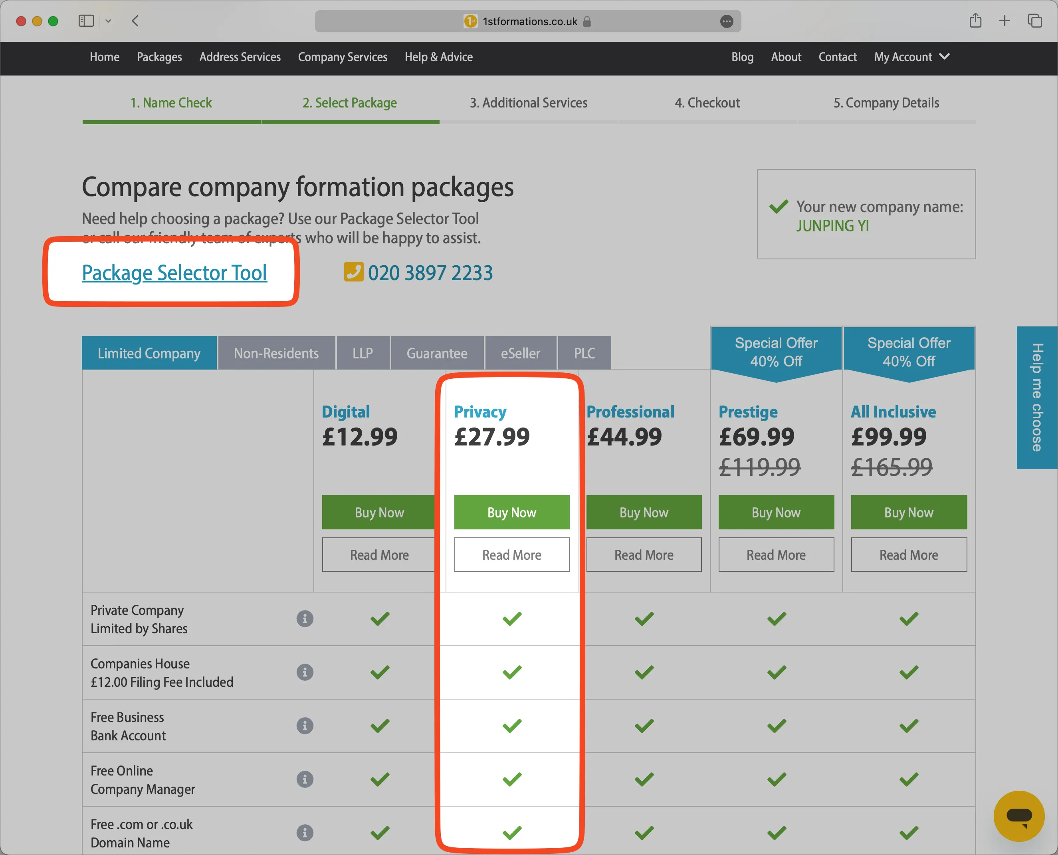Select the eSeller tab
1058x855 pixels.
pos(520,353)
